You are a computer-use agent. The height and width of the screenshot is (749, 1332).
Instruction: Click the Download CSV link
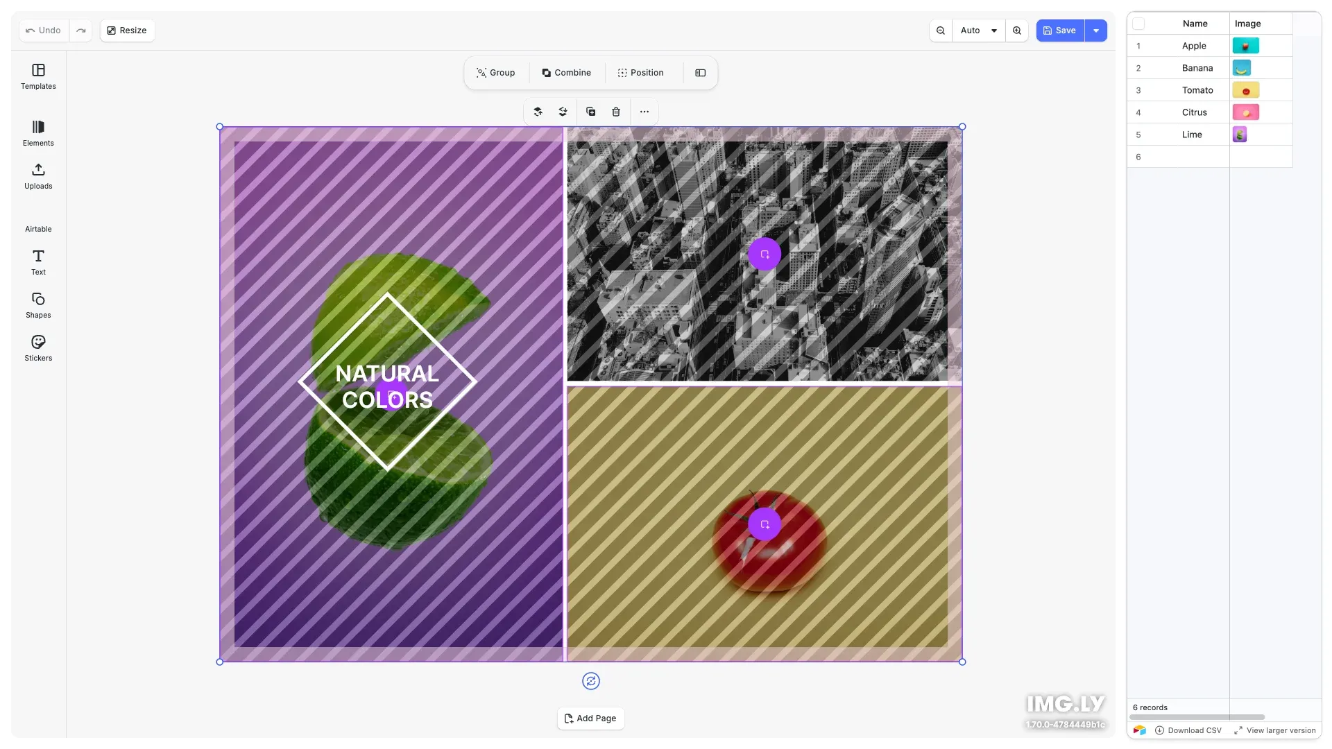click(1188, 730)
